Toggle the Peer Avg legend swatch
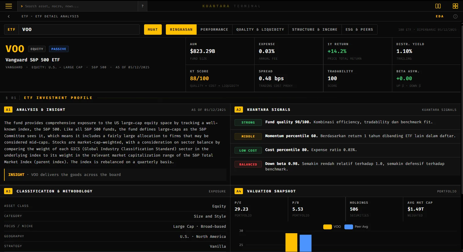Screen dimensions: 463x252 349,227
